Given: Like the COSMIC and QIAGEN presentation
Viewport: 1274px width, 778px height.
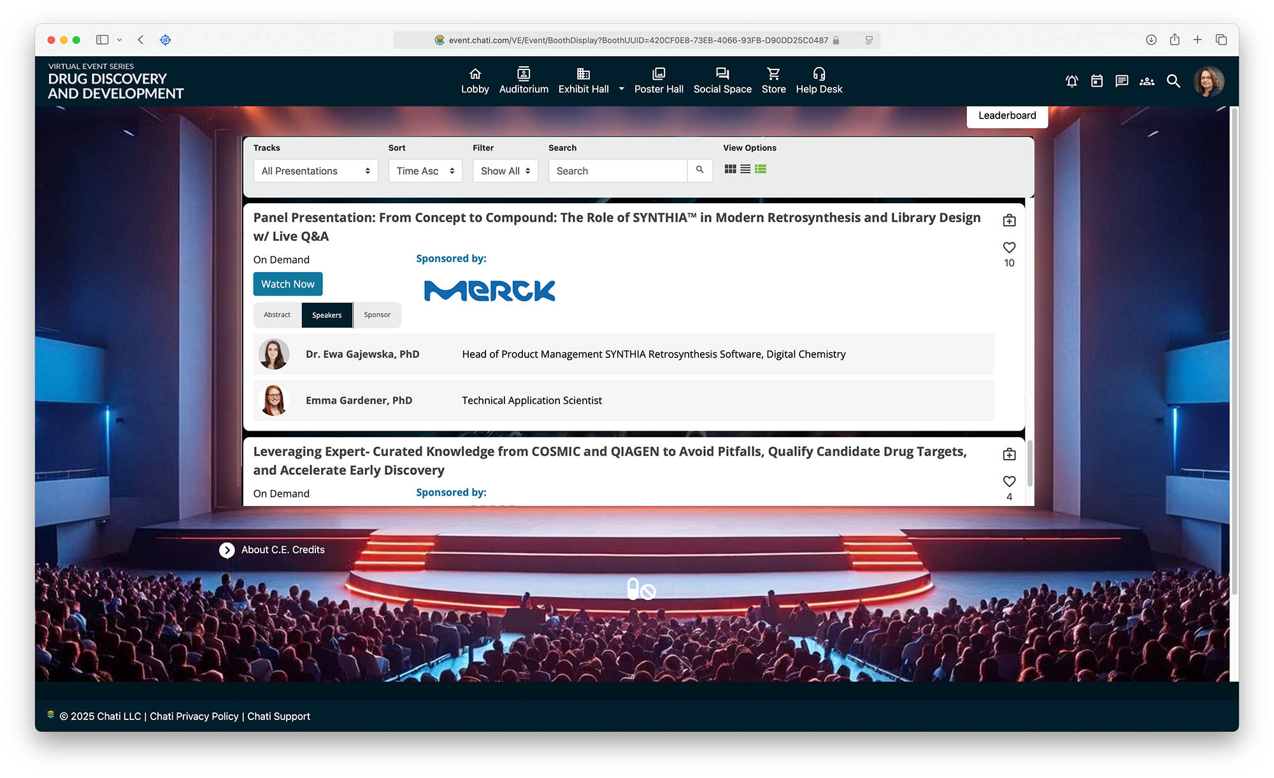Looking at the screenshot, I should [x=1009, y=481].
